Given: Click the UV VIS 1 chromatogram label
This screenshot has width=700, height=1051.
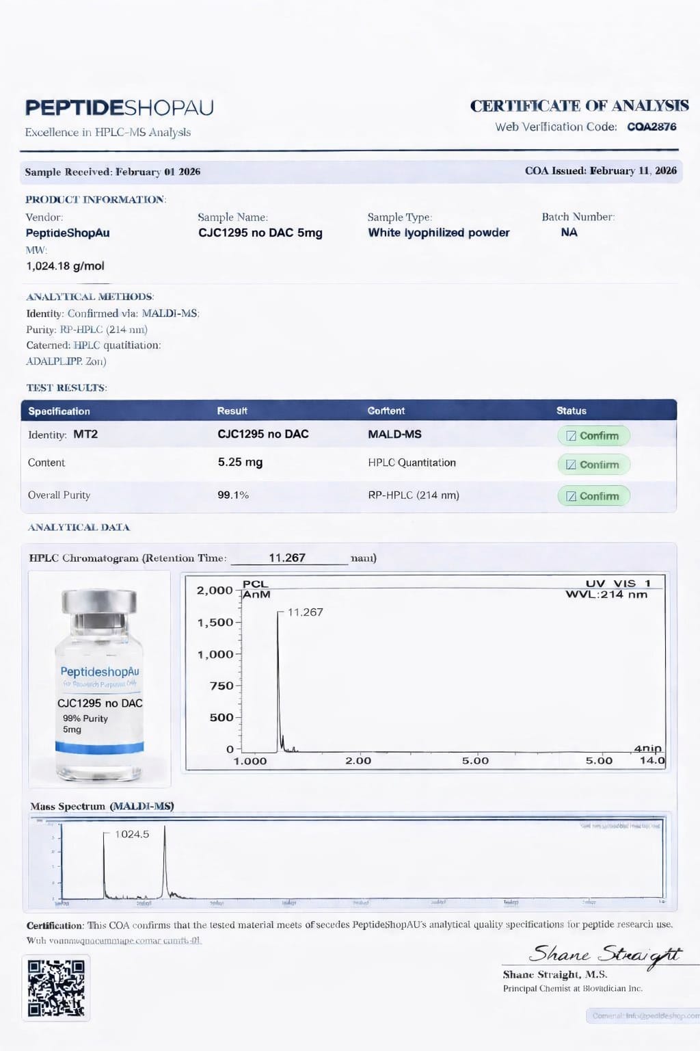Looking at the screenshot, I should click(618, 583).
